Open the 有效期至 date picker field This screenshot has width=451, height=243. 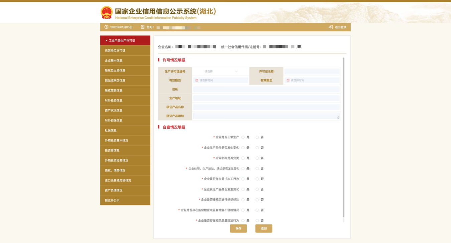point(313,80)
